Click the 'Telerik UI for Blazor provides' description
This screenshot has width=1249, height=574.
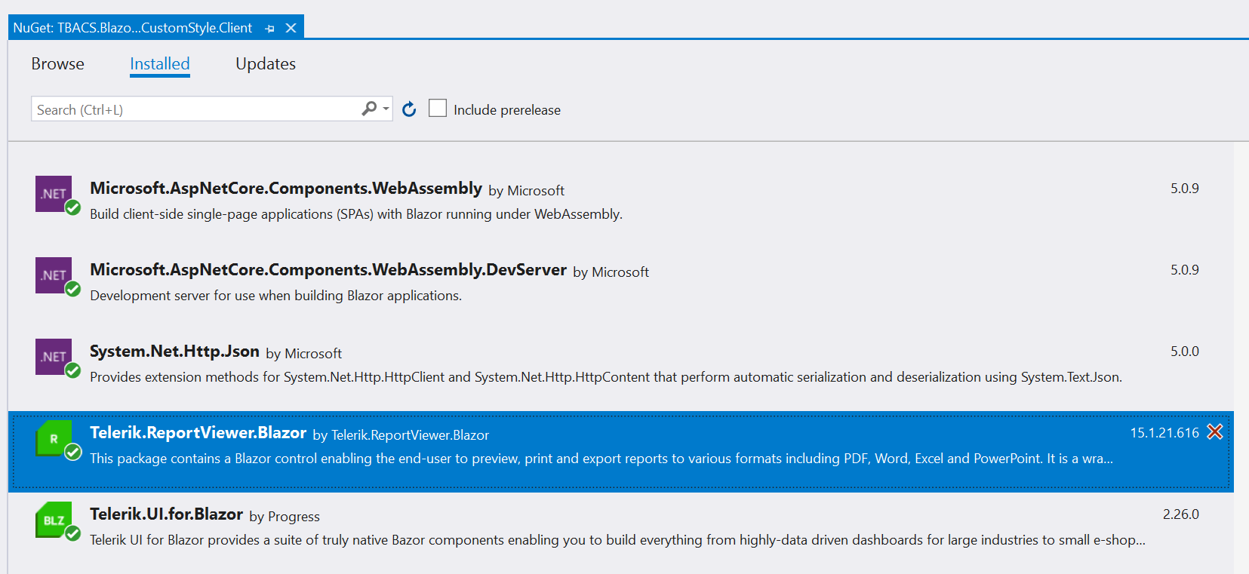(617, 540)
